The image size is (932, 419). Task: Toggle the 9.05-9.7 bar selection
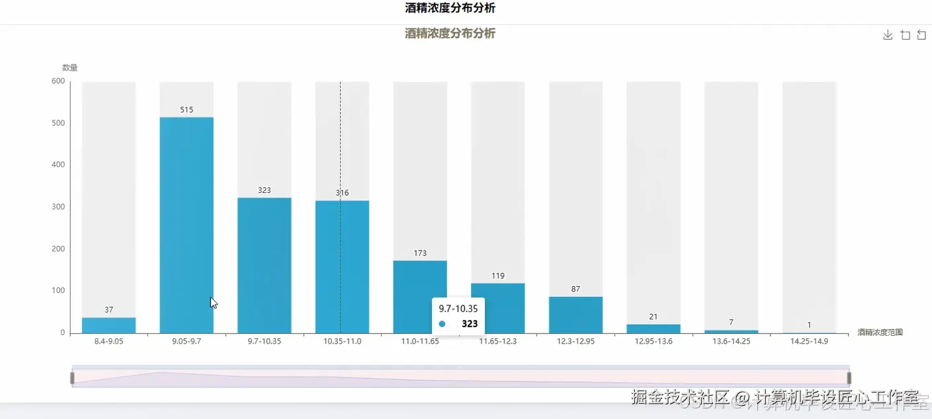pos(187,225)
